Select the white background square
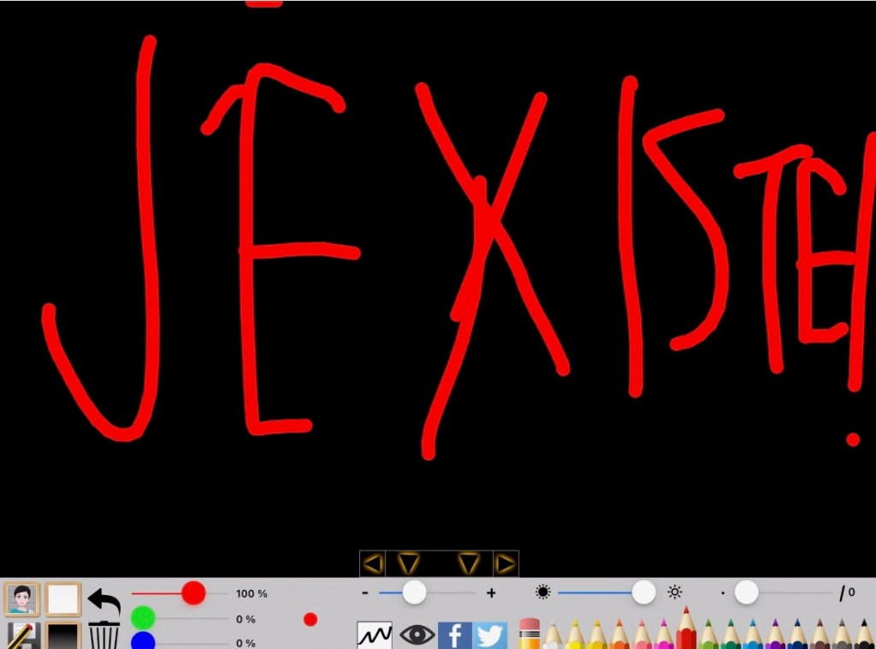 click(x=62, y=599)
